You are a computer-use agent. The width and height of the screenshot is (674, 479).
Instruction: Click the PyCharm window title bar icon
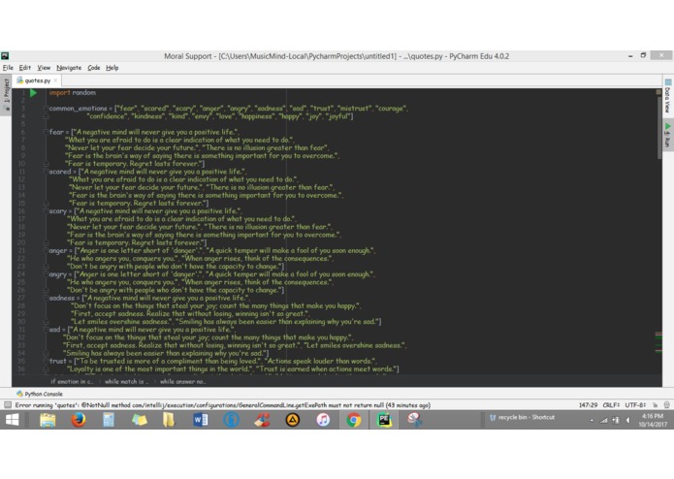[5, 56]
